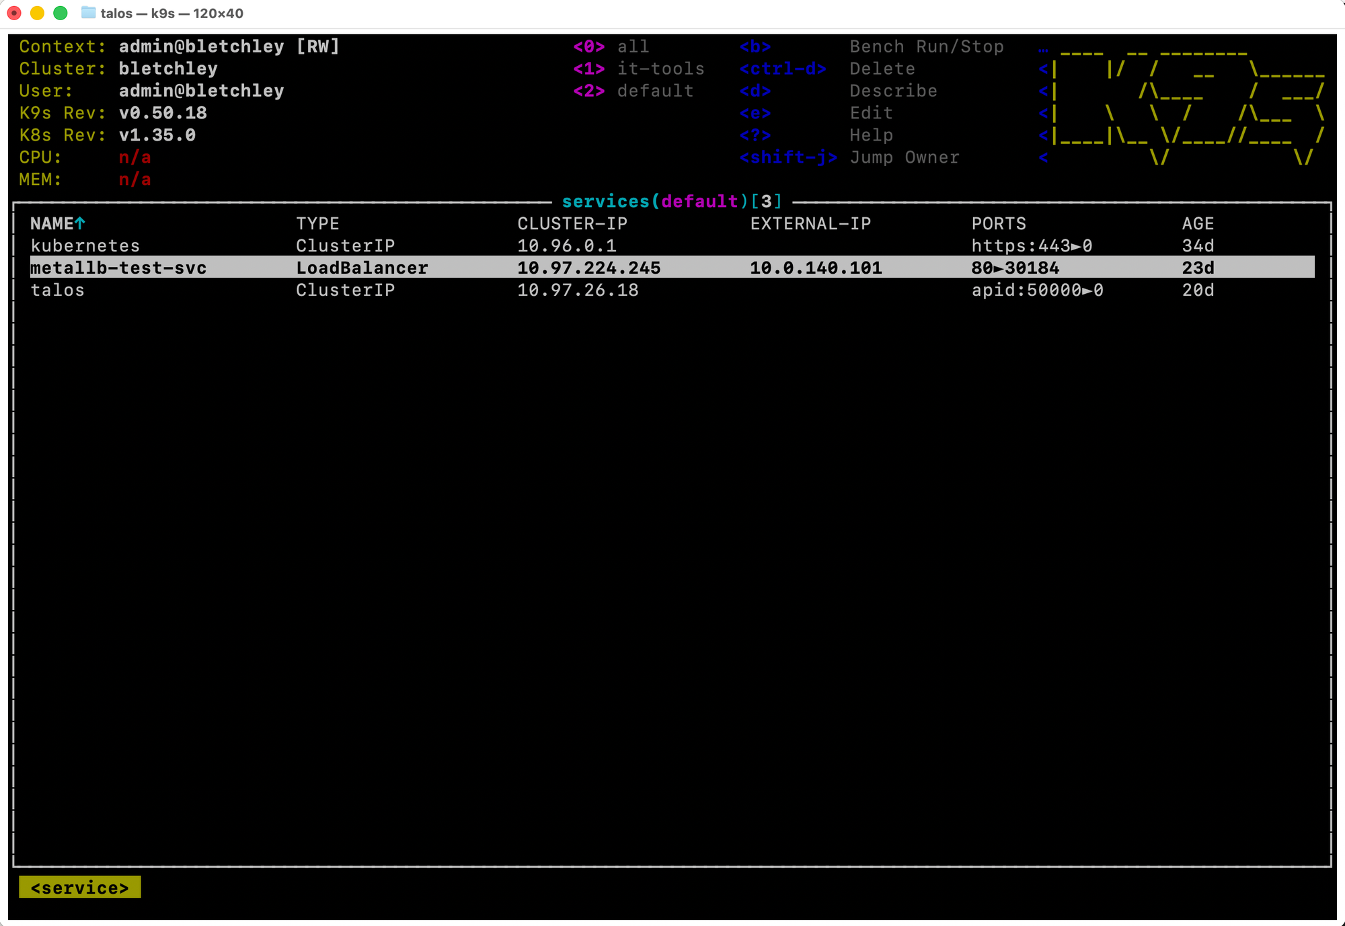The width and height of the screenshot is (1345, 926).
Task: Click the <shift-j> key label
Action: coord(788,157)
